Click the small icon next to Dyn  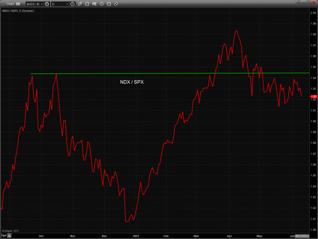9,236
